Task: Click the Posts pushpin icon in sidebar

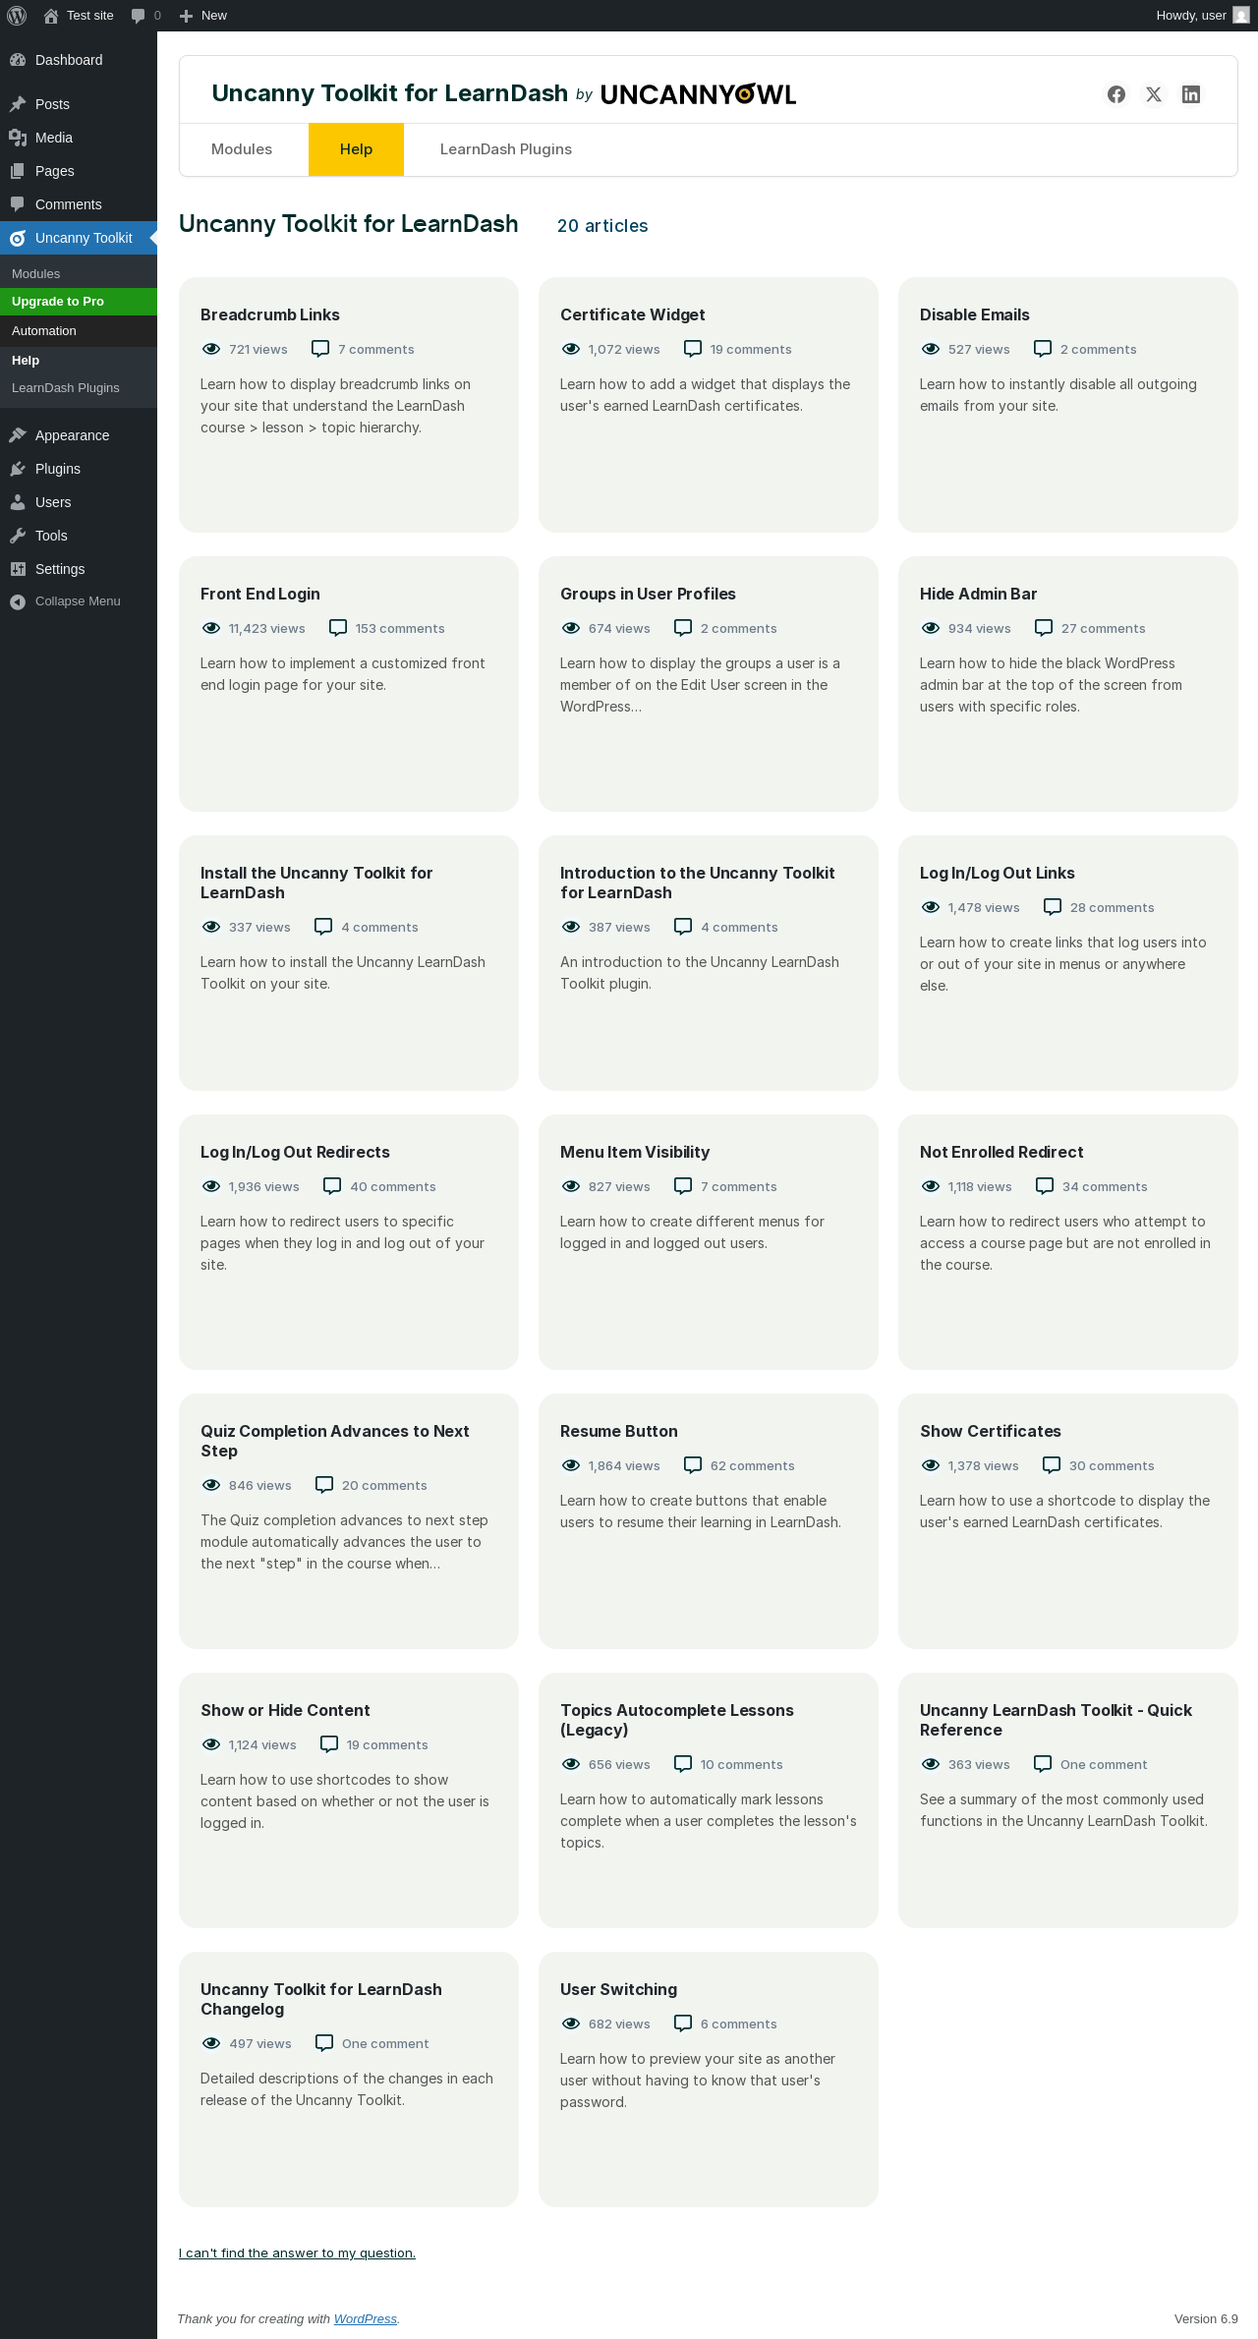Action: [18, 104]
